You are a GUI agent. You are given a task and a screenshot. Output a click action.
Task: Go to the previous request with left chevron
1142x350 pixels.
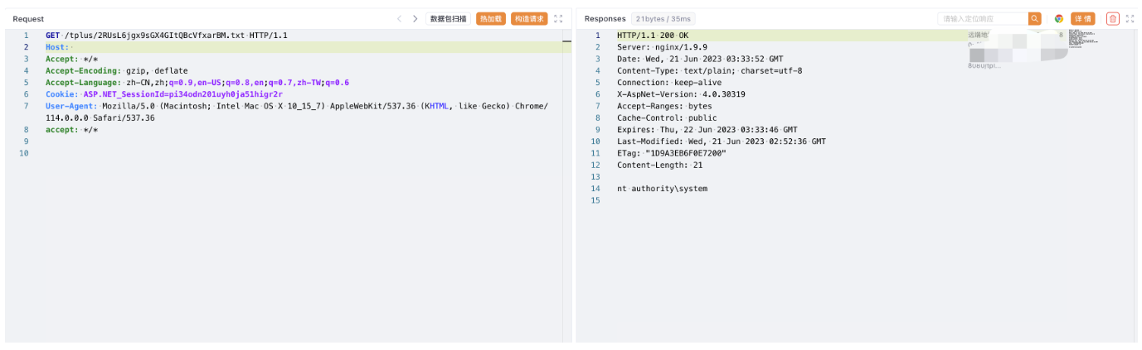click(399, 19)
